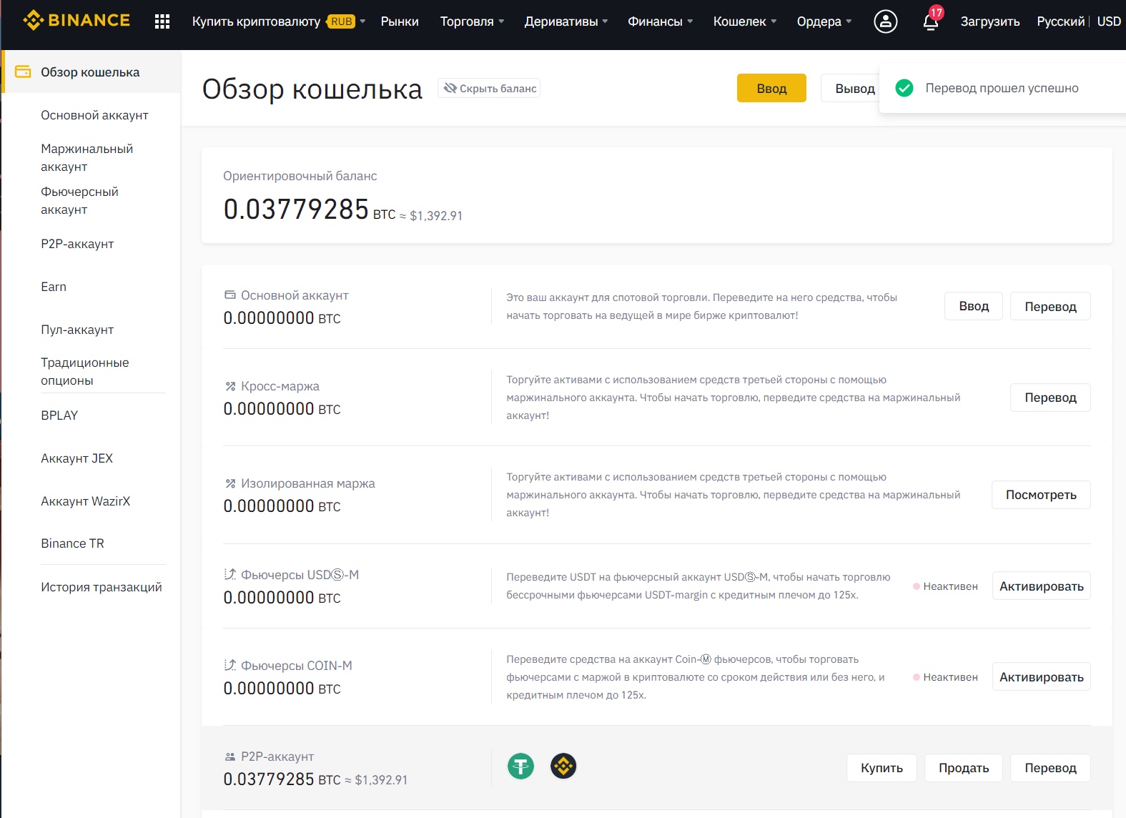The width and height of the screenshot is (1126, 818).
Task: Click the Кросс-маржа percent icon
Action: pos(230,386)
